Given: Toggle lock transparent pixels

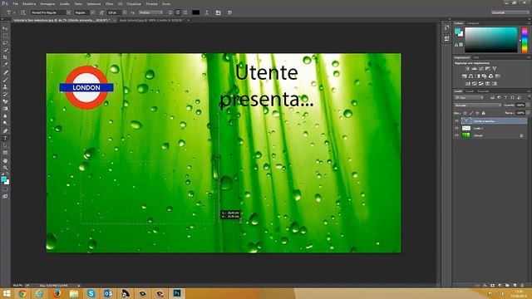Looking at the screenshot, I should 465,113.
